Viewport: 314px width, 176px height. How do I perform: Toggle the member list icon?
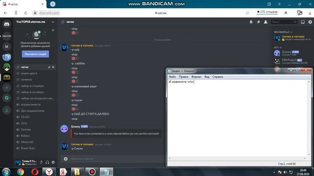coord(266,22)
